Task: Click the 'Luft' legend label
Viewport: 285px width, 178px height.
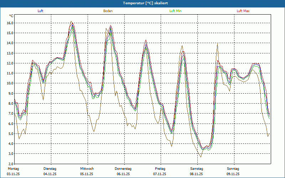Action: pos(41,11)
